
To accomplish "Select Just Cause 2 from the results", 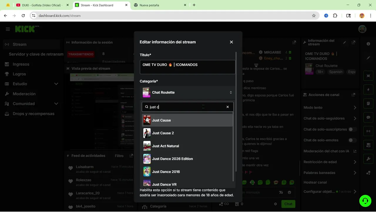I will [x=187, y=133].
